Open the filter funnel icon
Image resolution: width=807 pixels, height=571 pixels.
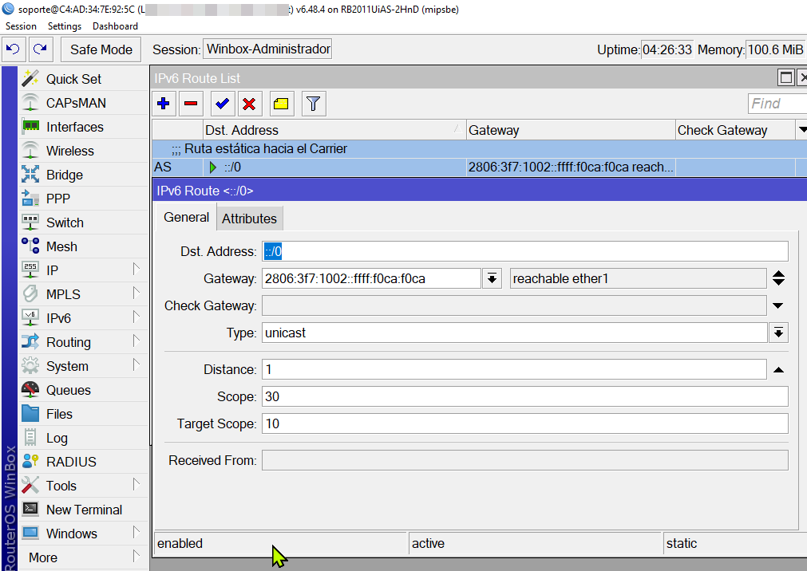click(314, 104)
